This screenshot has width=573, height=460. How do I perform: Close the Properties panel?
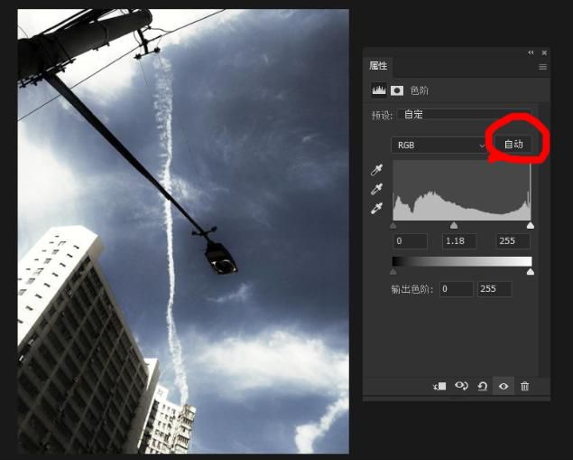tap(544, 52)
